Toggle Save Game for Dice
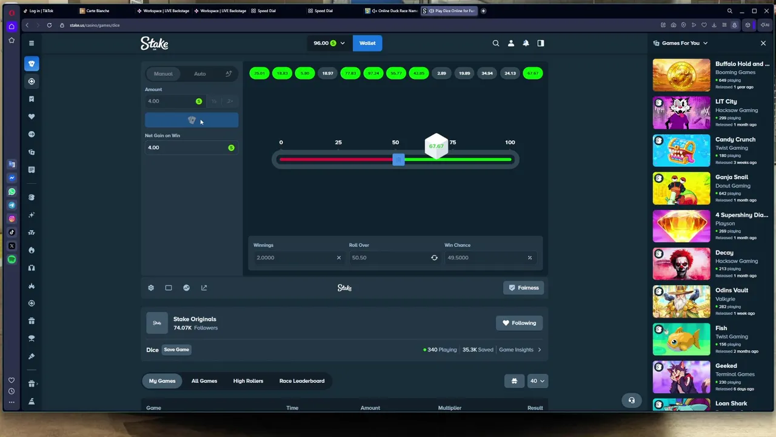 (x=176, y=350)
